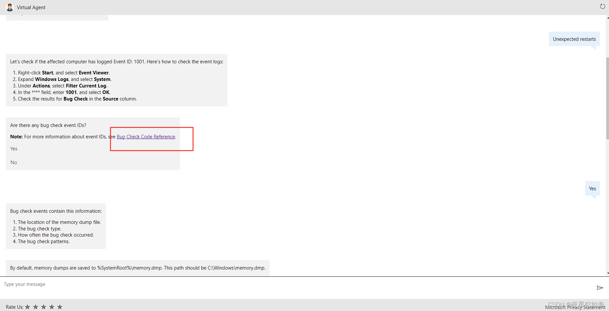Rate the chat two stars
Viewport: 609px width, 311px height.
pyautogui.click(x=36, y=307)
